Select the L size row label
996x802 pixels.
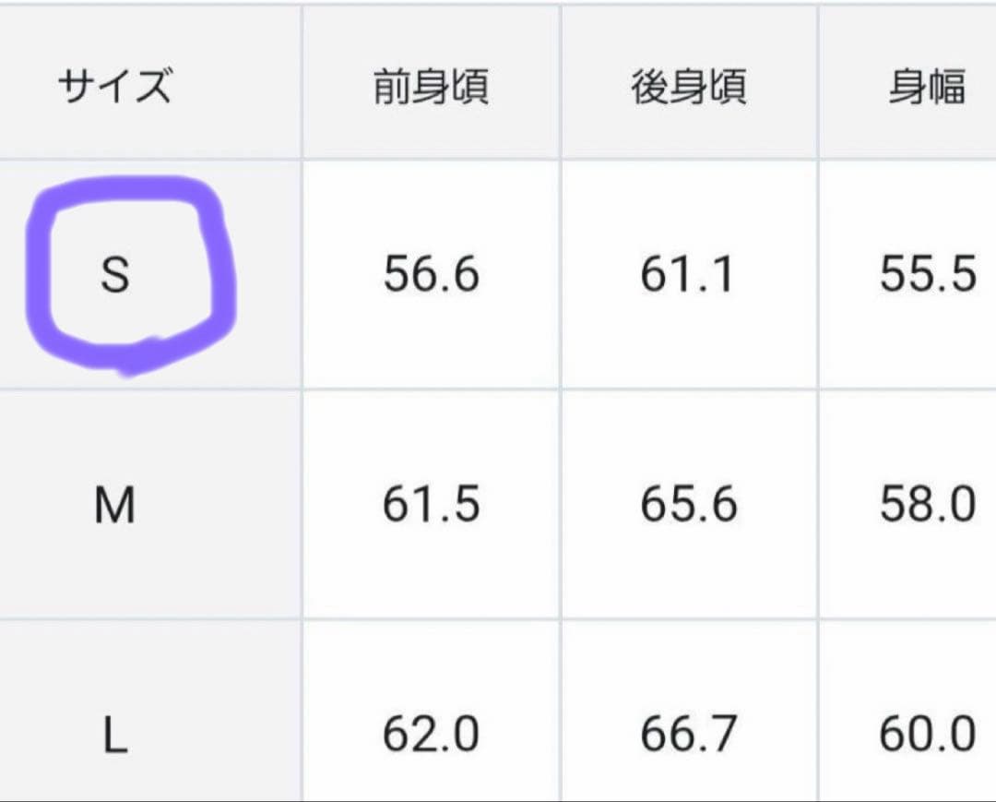[114, 736]
